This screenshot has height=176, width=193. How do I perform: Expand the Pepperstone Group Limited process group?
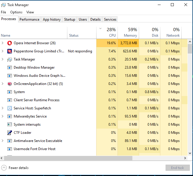tap(2, 51)
